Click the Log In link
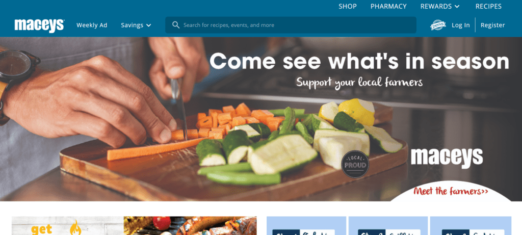Image resolution: width=522 pixels, height=235 pixels. click(461, 25)
